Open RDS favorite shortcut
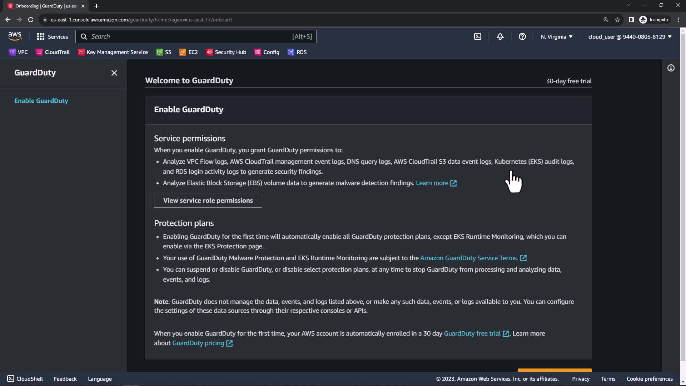Screen dimensions: 686x386 click(297, 52)
